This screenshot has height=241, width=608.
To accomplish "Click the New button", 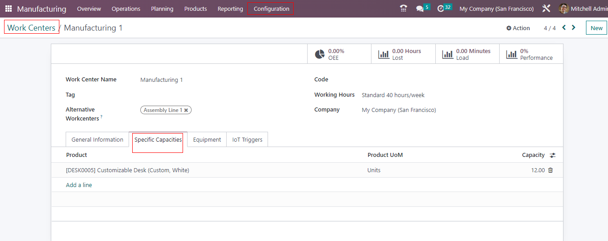I will click(x=596, y=28).
